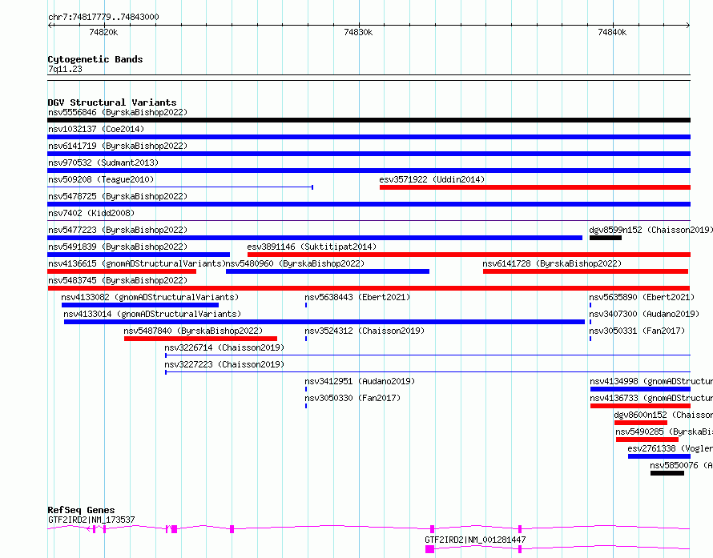Click nsv6141728 (ByrskaBishop2022) label
This screenshot has height=558, width=713.
pos(552,263)
